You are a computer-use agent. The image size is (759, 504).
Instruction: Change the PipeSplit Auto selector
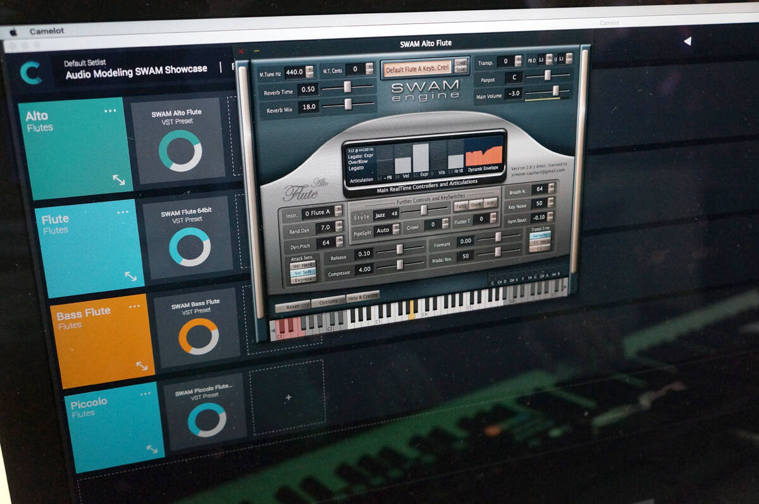(x=397, y=230)
